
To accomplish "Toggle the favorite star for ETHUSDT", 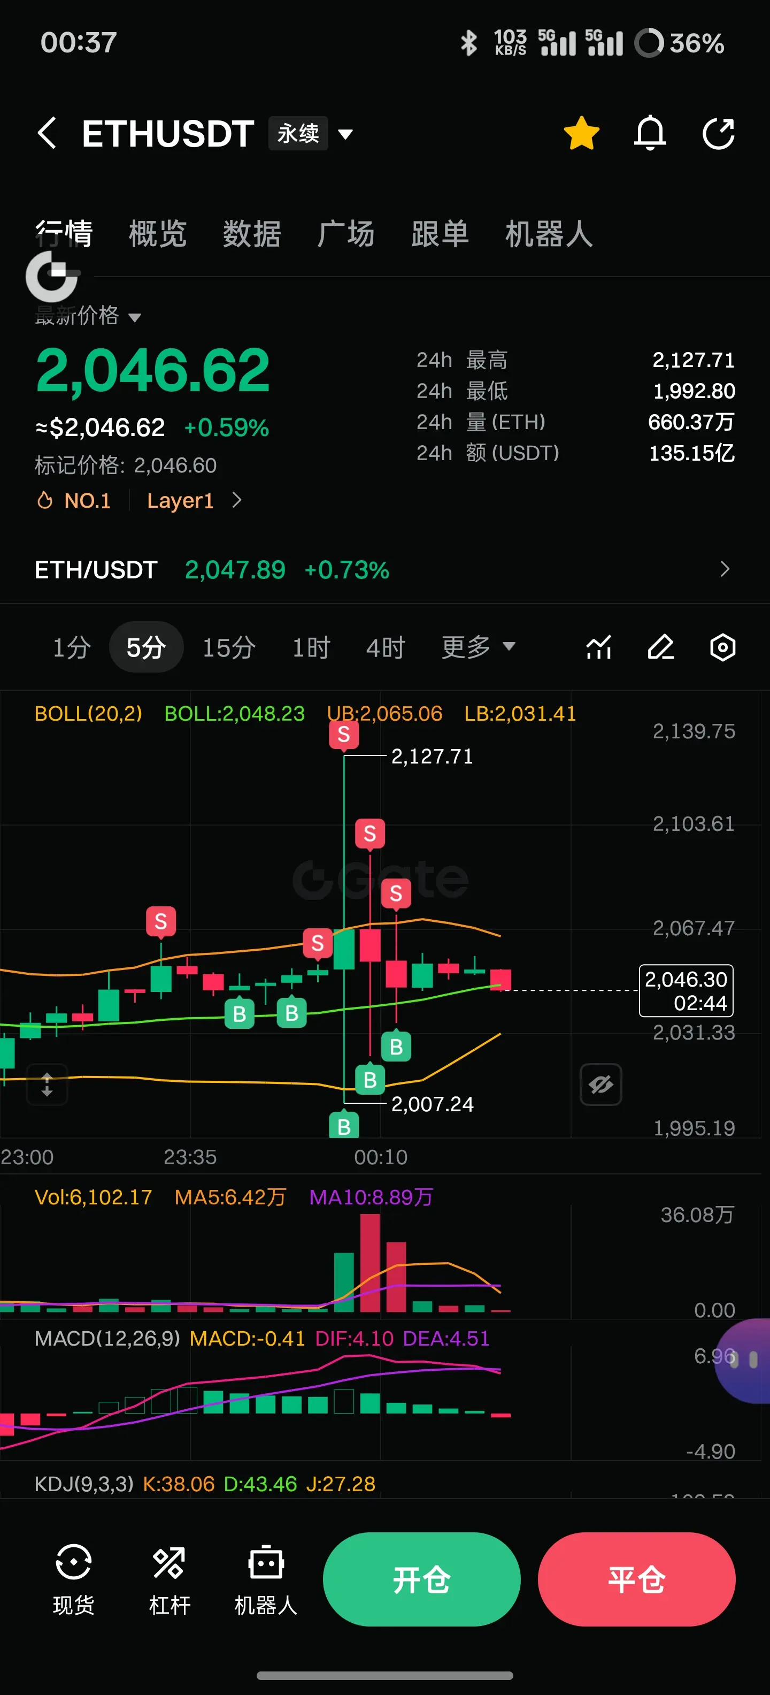I will coord(582,134).
